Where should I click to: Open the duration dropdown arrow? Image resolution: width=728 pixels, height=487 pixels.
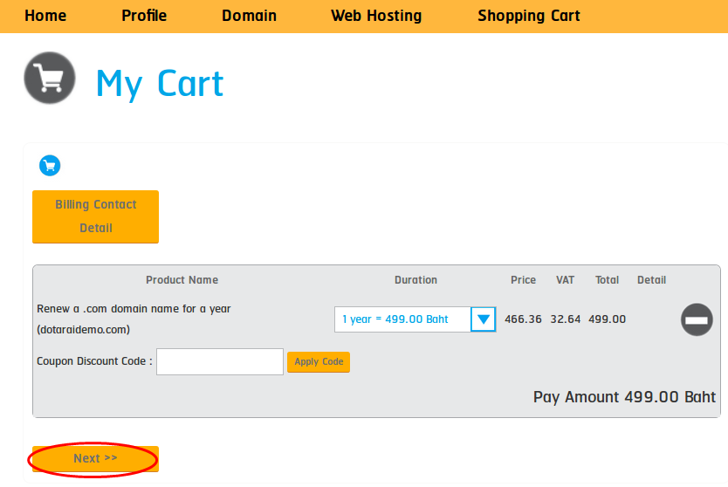tap(484, 319)
